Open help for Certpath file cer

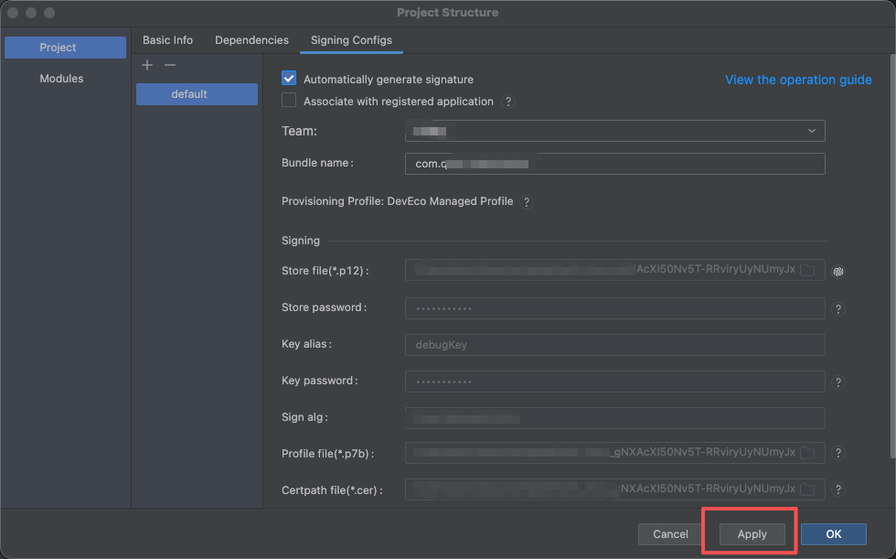pos(838,489)
